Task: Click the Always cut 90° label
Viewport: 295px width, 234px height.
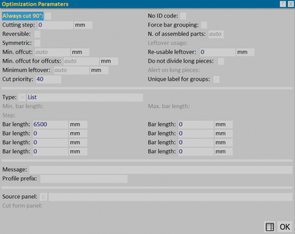Action: [23, 16]
